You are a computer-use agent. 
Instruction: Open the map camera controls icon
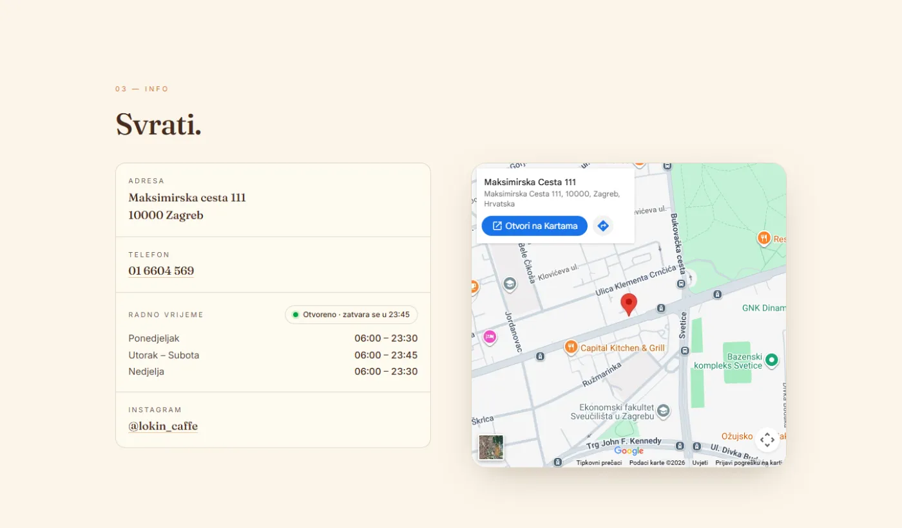pos(767,440)
